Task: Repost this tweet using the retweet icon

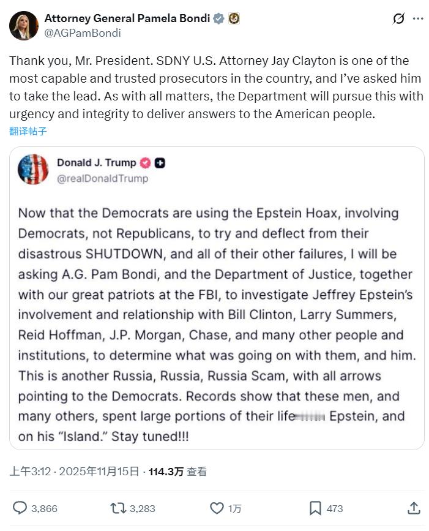Action: point(116,508)
